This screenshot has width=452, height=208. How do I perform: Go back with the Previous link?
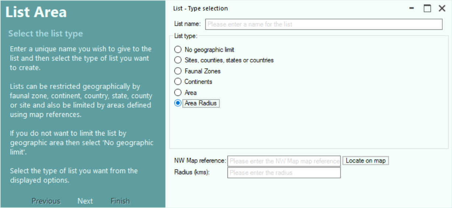coord(46,201)
